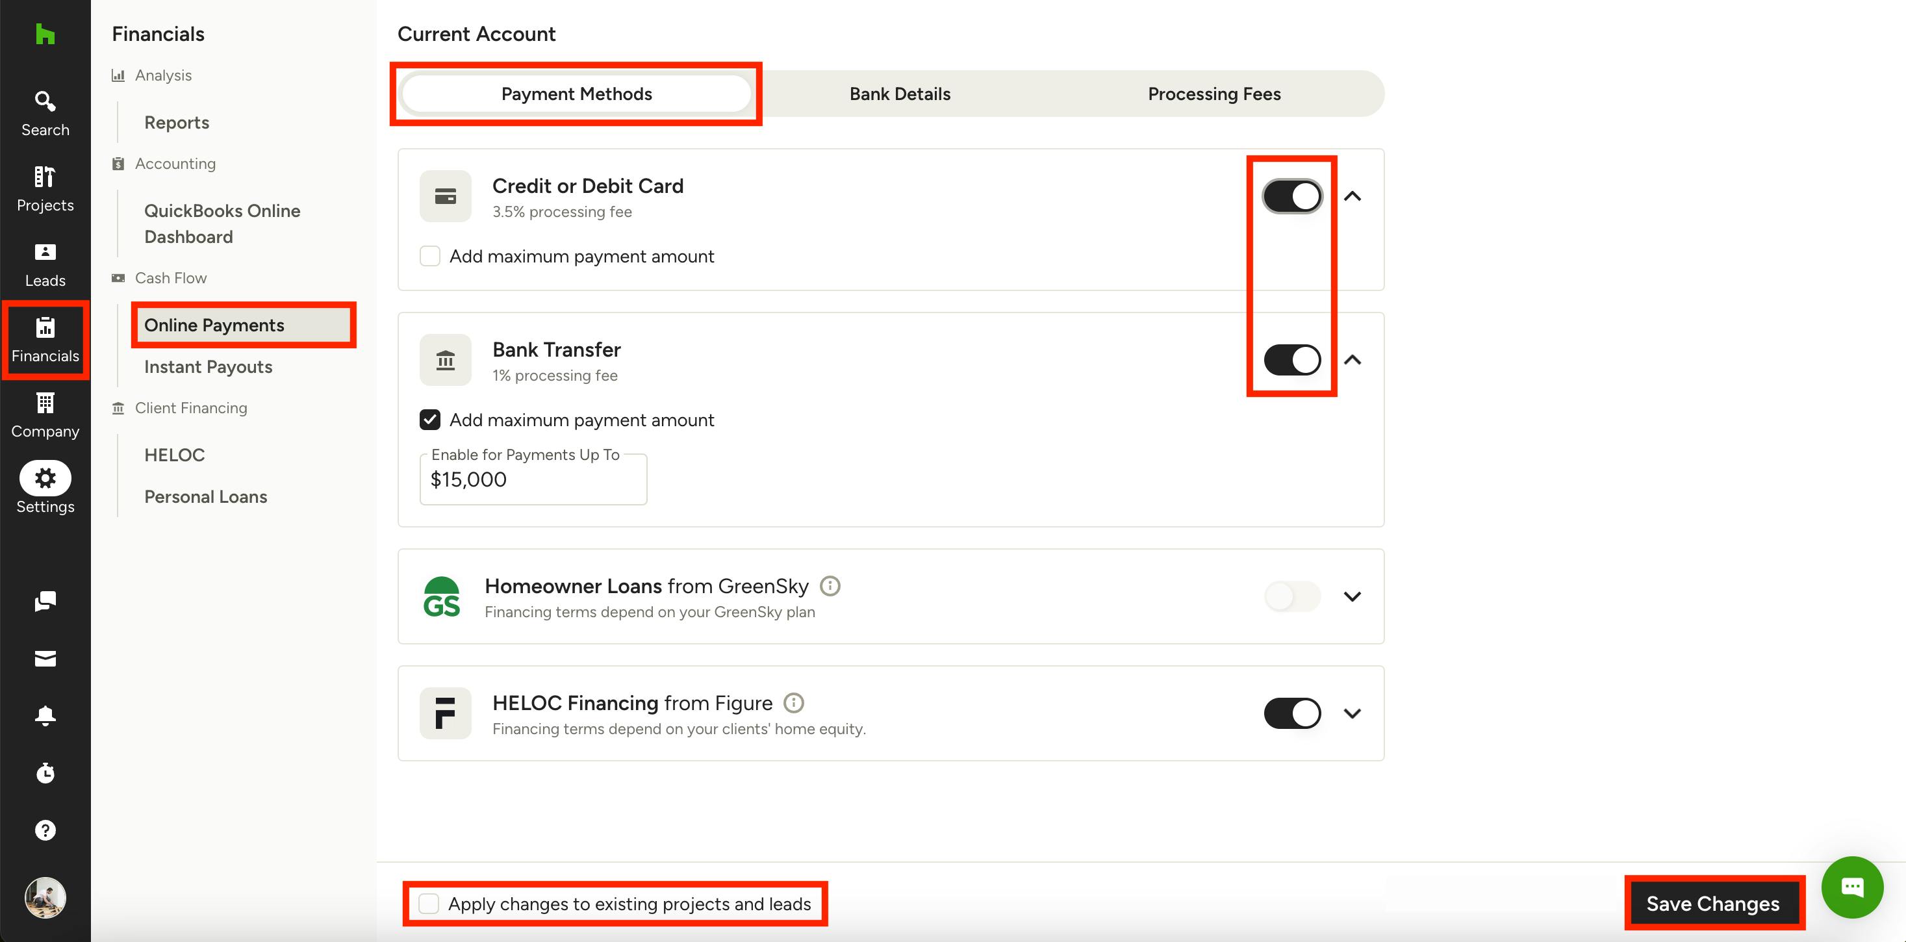Viewport: 1906px width, 942px height.
Task: Open the help question mark icon
Action: click(x=45, y=830)
